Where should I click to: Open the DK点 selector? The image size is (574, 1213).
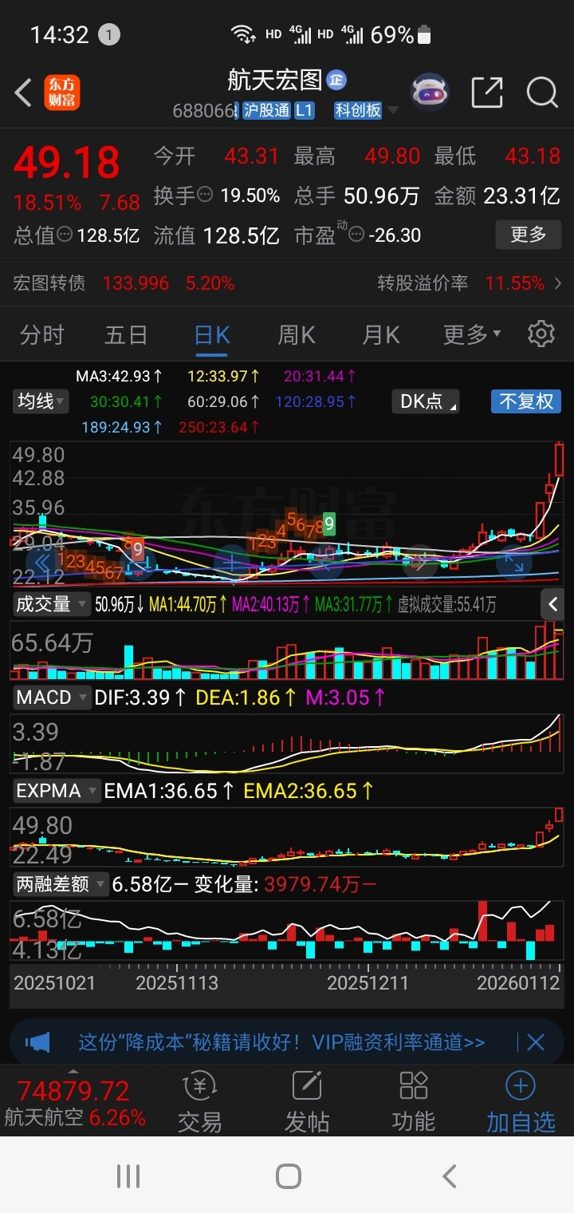[x=425, y=401]
